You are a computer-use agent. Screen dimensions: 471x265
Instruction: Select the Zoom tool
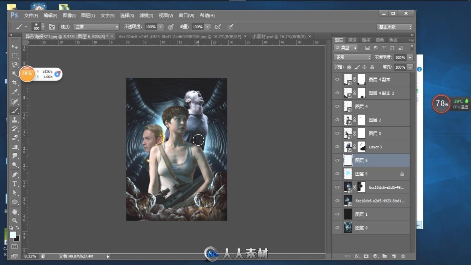coord(15,220)
